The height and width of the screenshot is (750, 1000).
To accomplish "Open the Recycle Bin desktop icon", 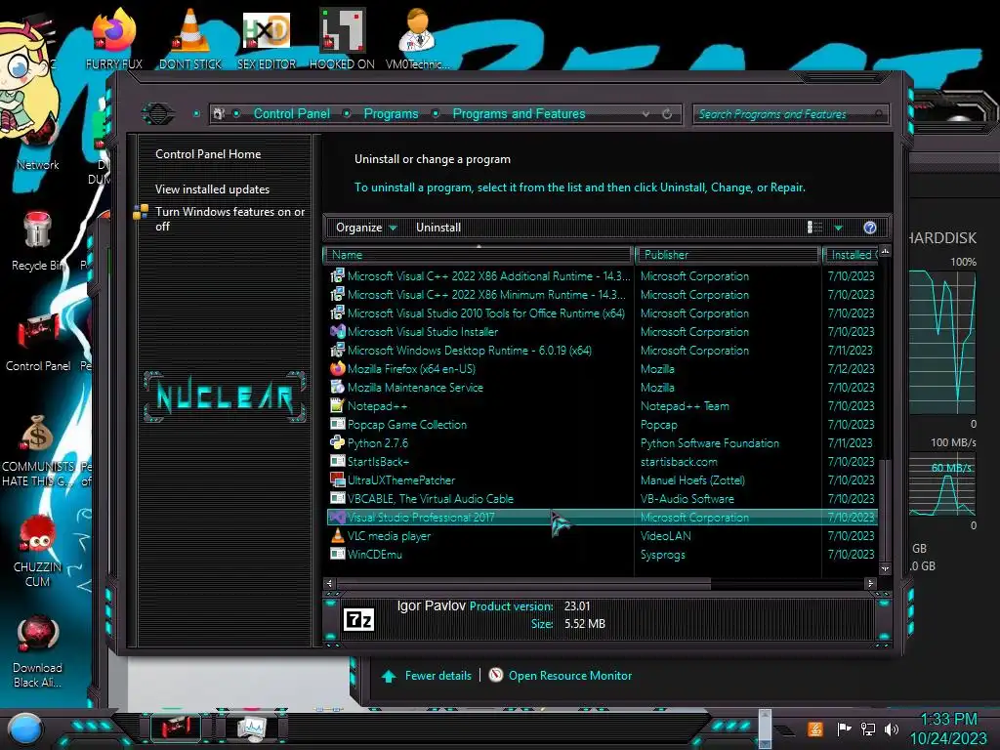I will (38, 241).
